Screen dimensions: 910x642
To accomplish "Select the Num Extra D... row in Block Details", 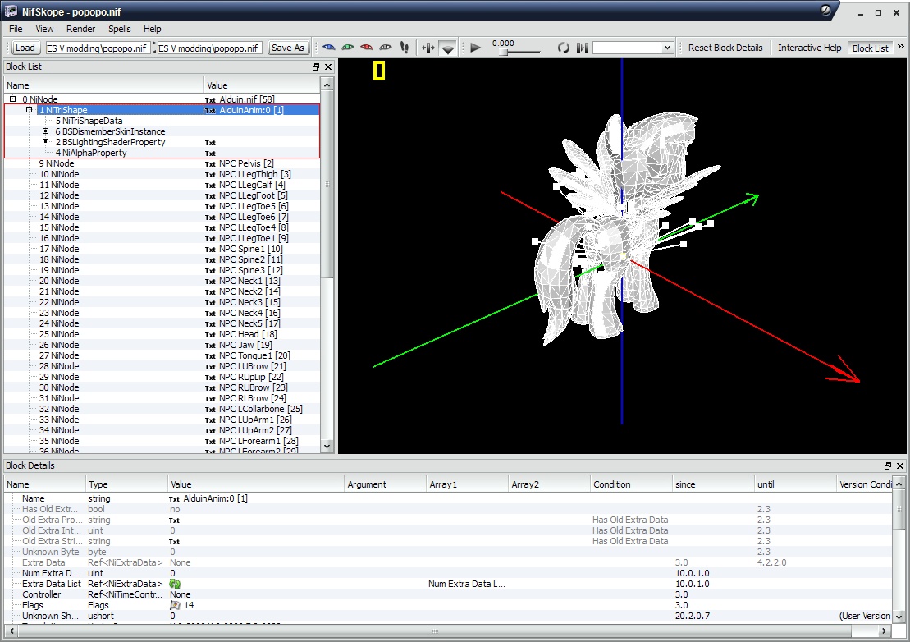I will (x=448, y=573).
